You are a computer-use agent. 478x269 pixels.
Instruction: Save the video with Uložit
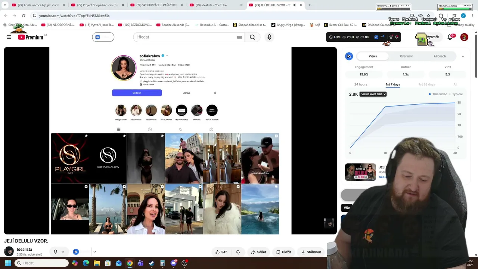[283, 252]
